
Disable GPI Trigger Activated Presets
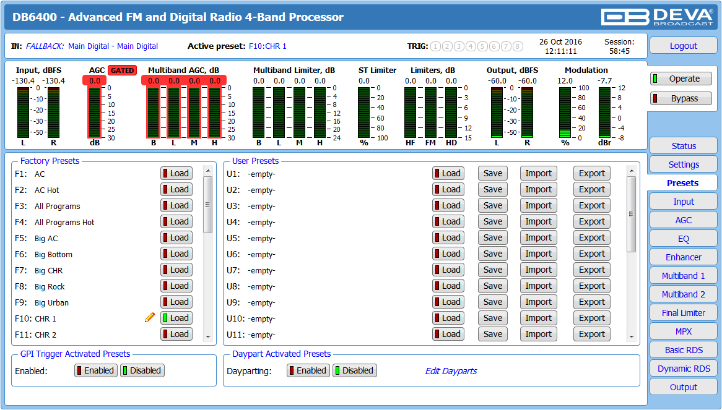click(x=142, y=370)
